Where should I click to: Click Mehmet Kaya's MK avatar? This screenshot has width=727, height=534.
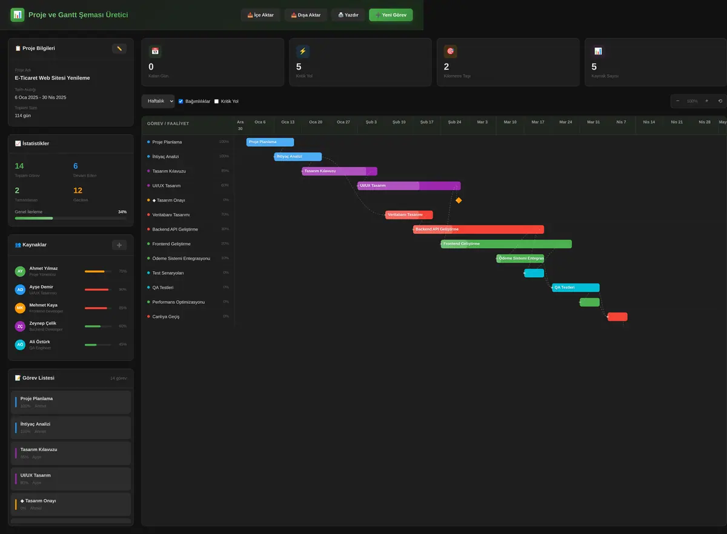21,308
